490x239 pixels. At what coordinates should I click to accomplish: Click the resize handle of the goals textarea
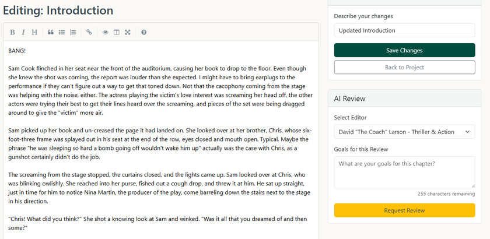[473, 185]
